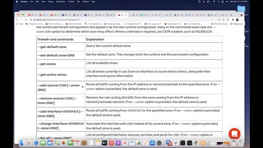Screen dimensions: 263x148
Task: Click the --get-active-zones command cell
Action: [60, 74]
